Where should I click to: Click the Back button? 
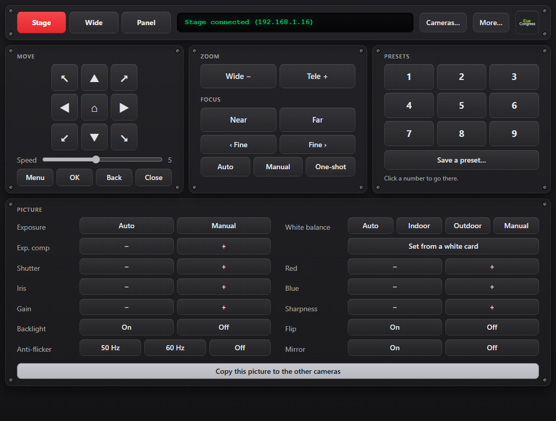(114, 177)
